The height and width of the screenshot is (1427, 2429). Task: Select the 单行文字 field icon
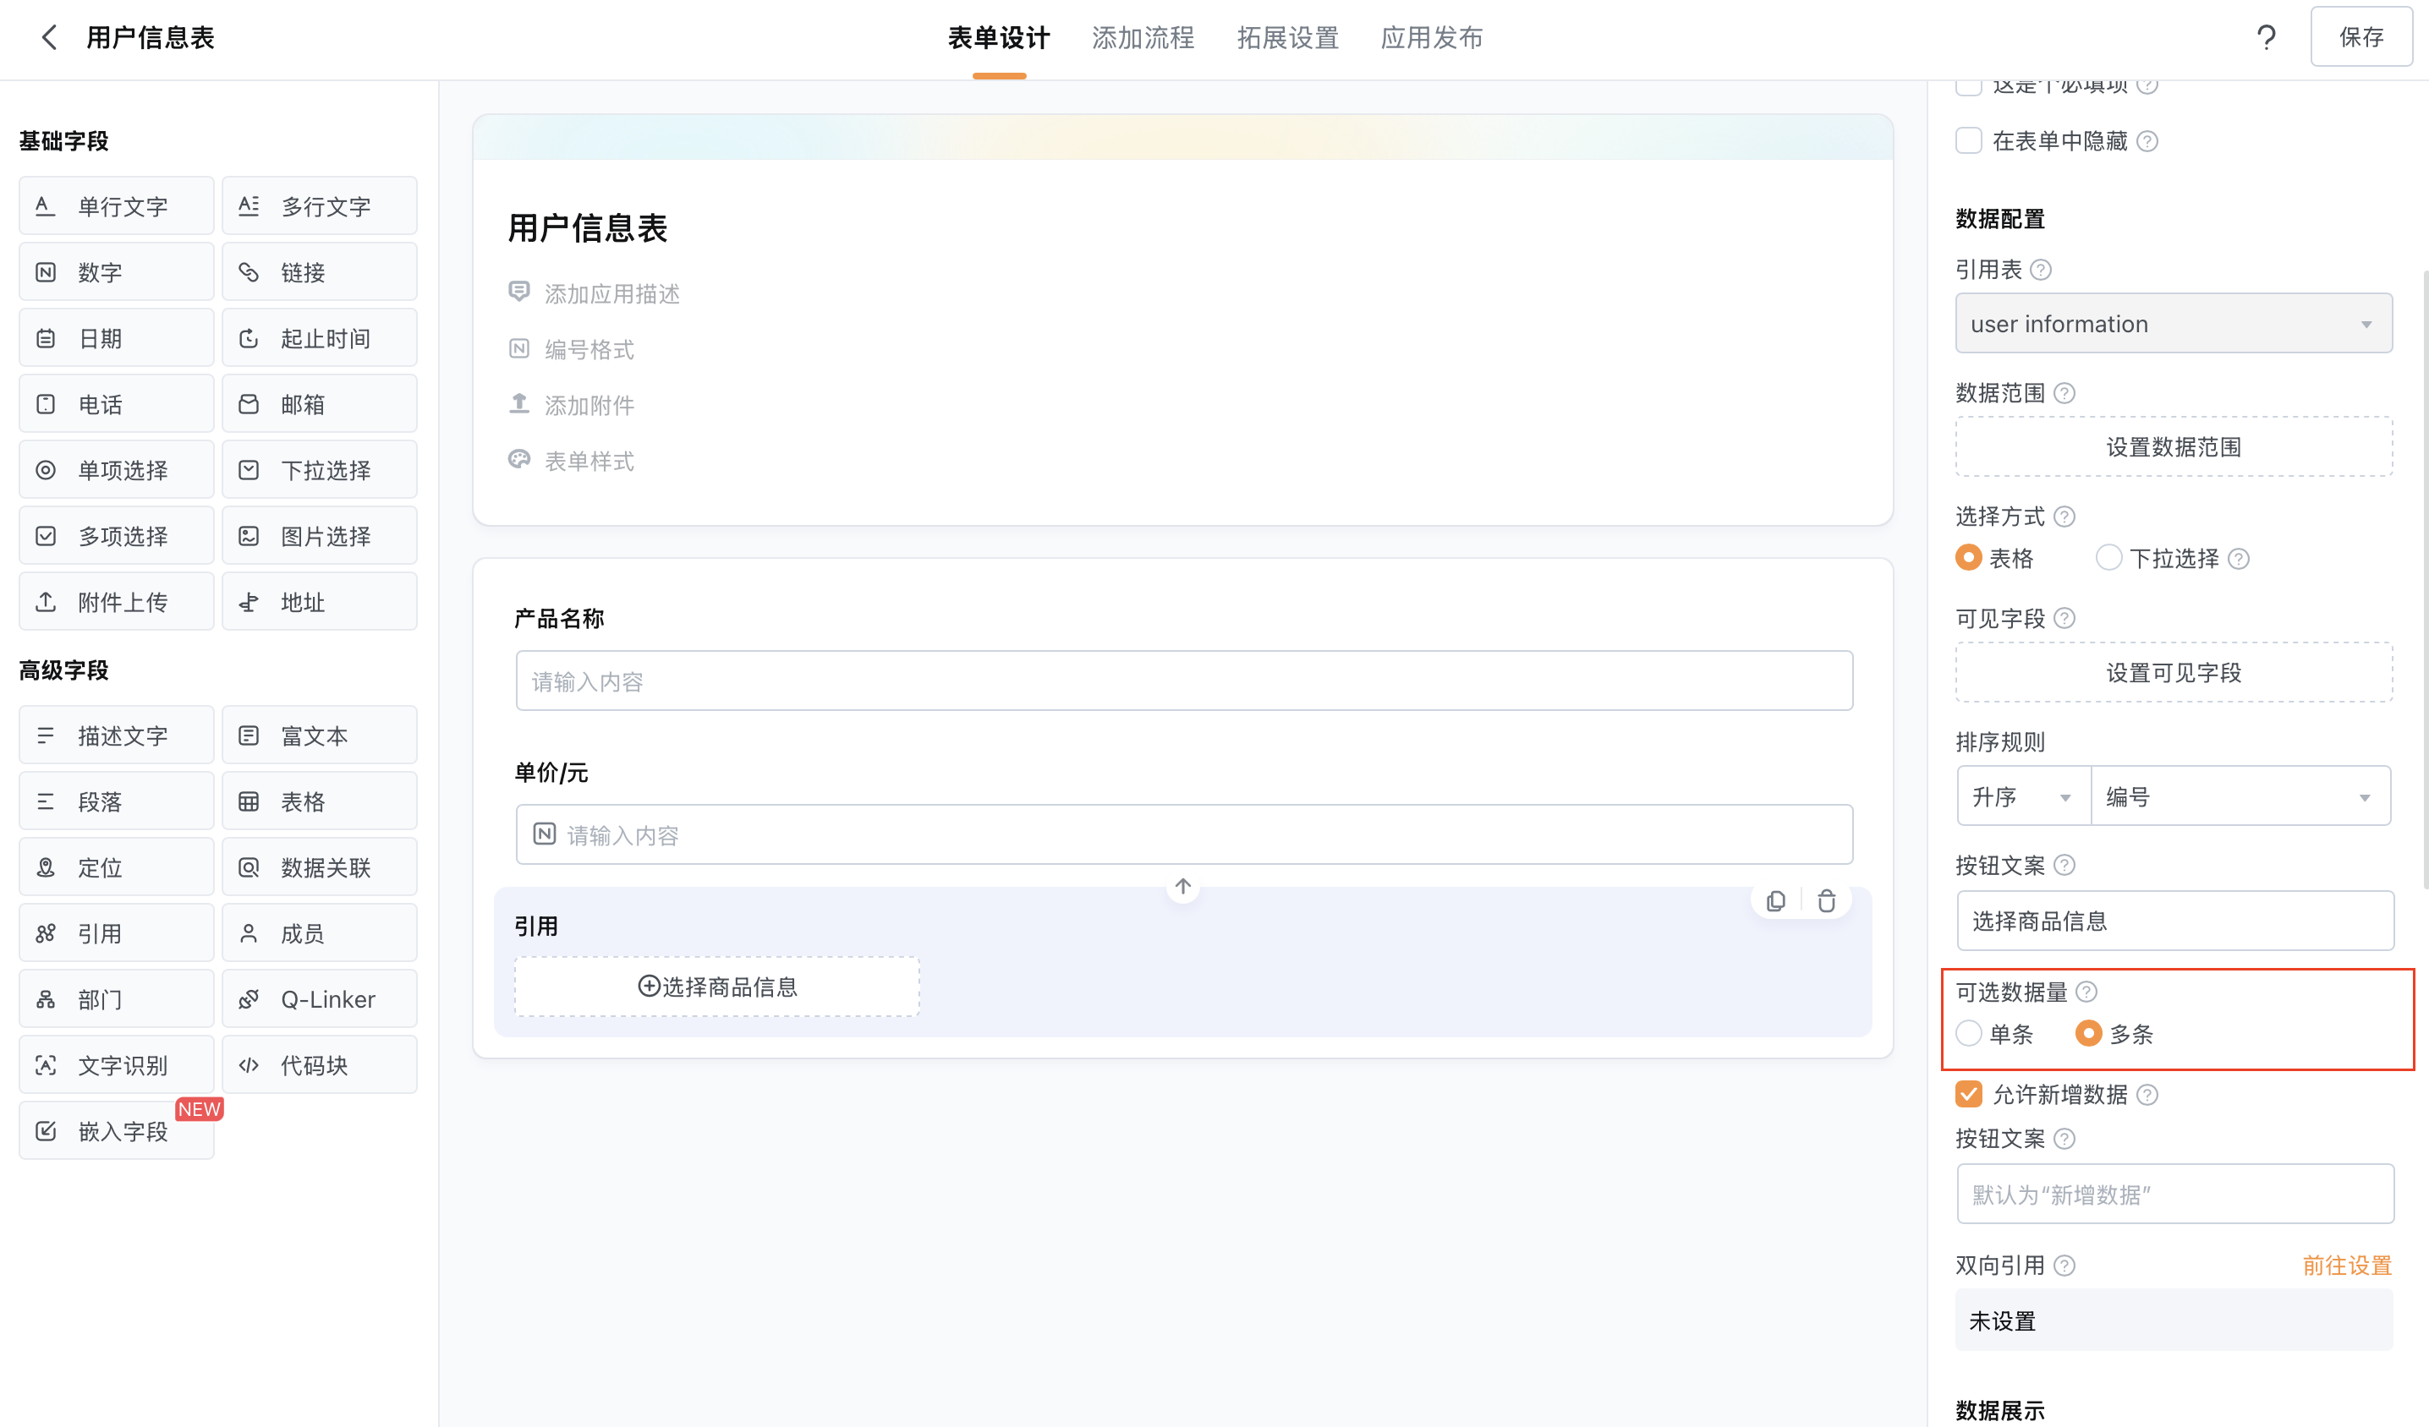tap(46, 205)
